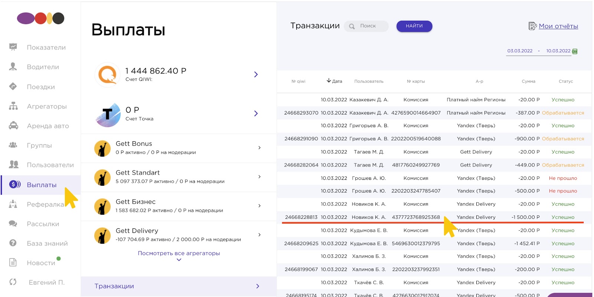
Task: Click card number 2202200519640088
Action: (416, 139)
